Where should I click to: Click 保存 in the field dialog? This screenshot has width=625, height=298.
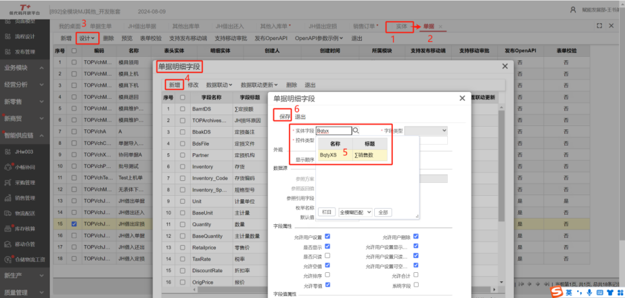tap(284, 117)
